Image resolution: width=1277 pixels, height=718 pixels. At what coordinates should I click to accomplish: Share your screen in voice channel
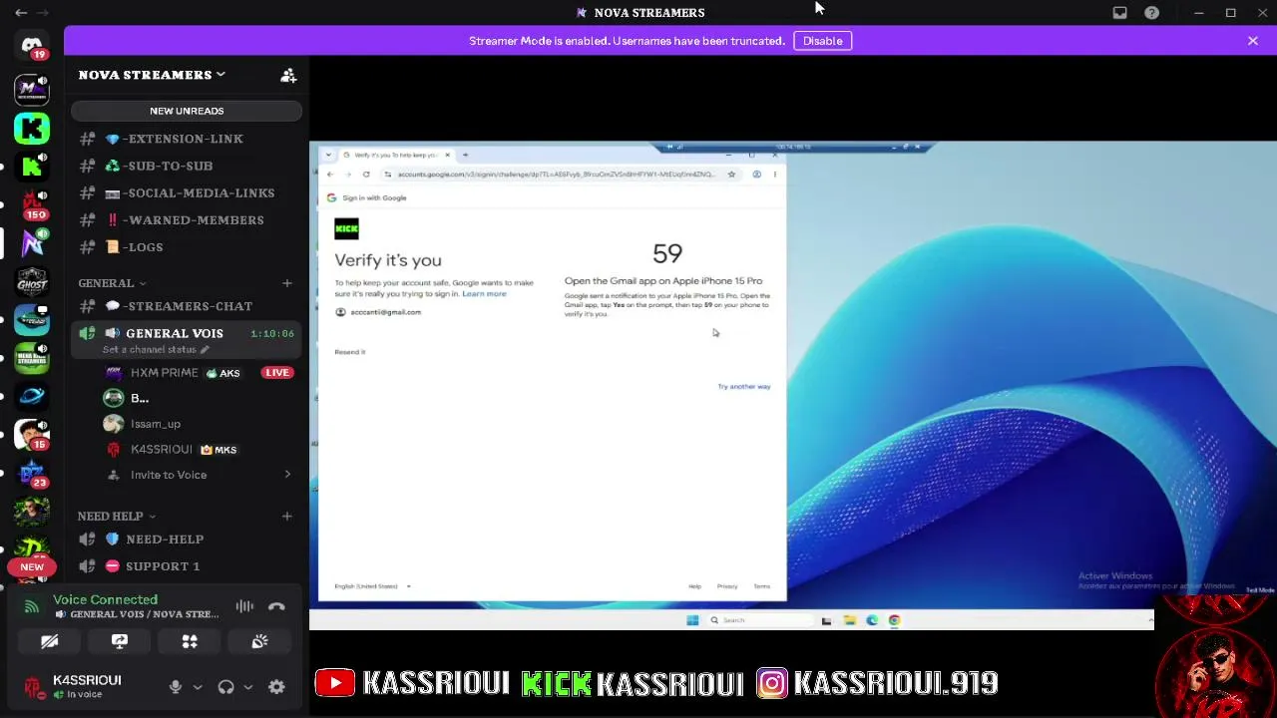[120, 641]
